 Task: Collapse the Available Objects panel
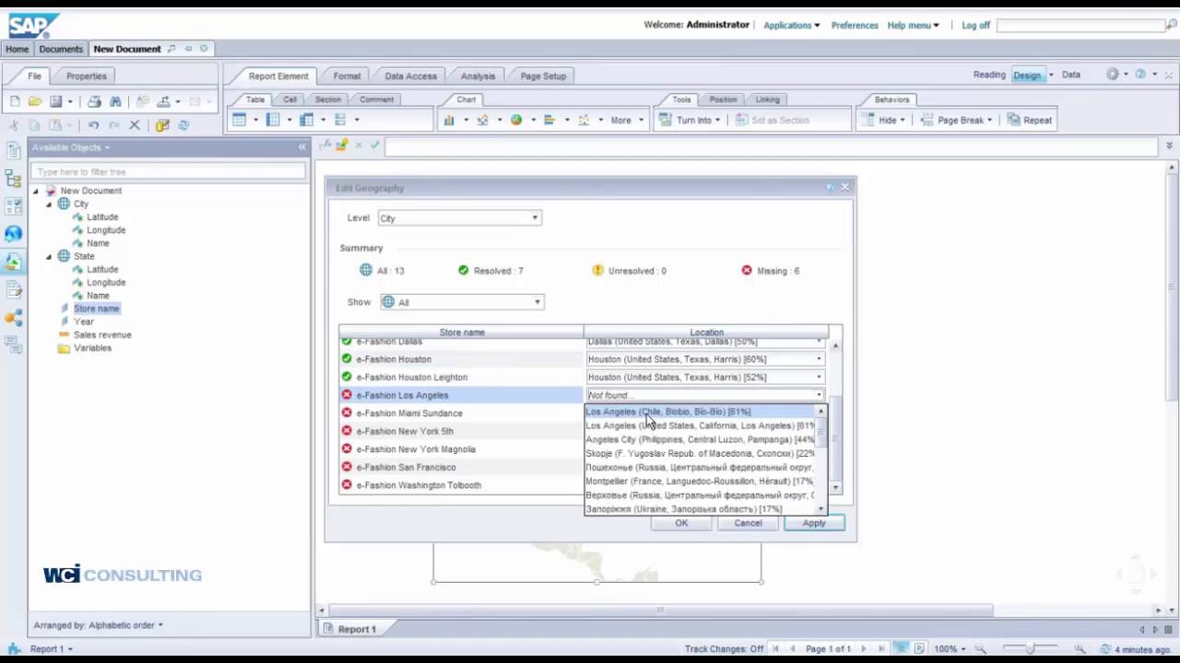(301, 147)
